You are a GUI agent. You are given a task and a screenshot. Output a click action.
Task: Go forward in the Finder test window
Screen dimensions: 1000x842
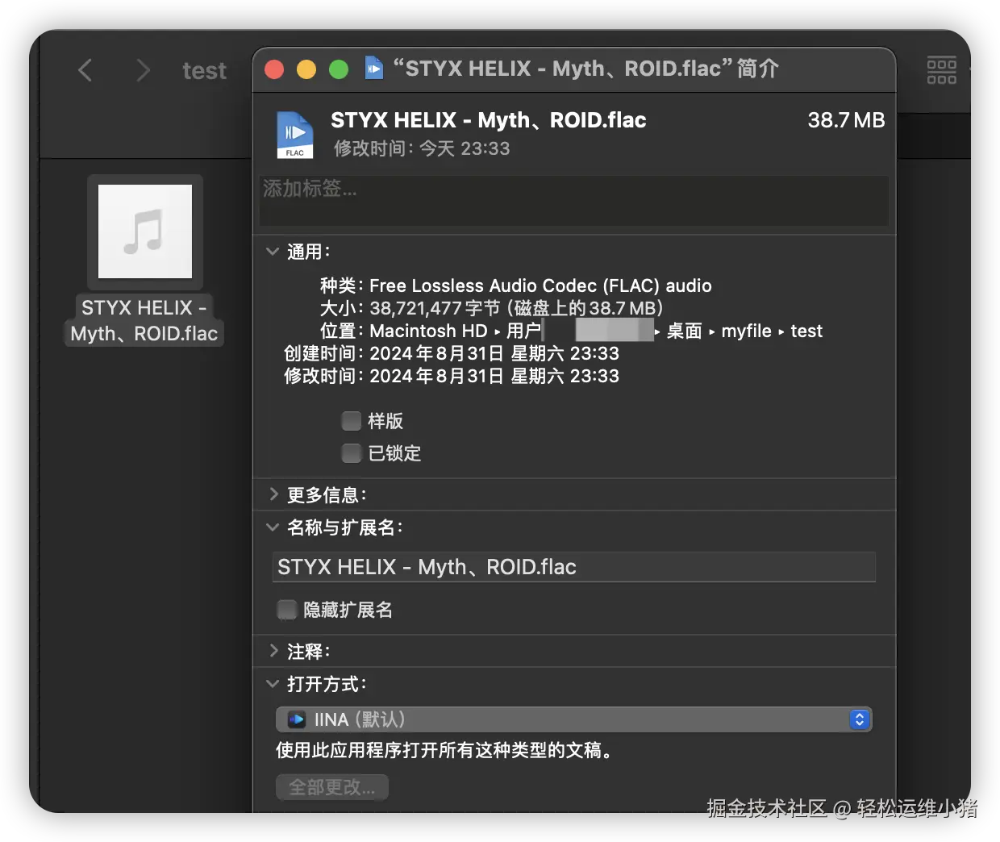point(143,70)
